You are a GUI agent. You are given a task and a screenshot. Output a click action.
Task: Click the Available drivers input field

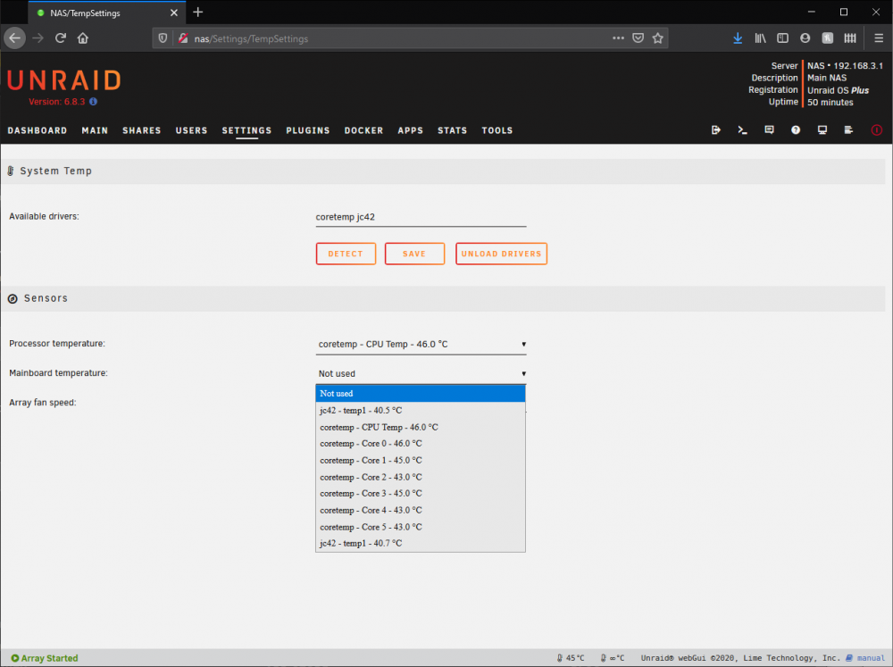coord(421,217)
